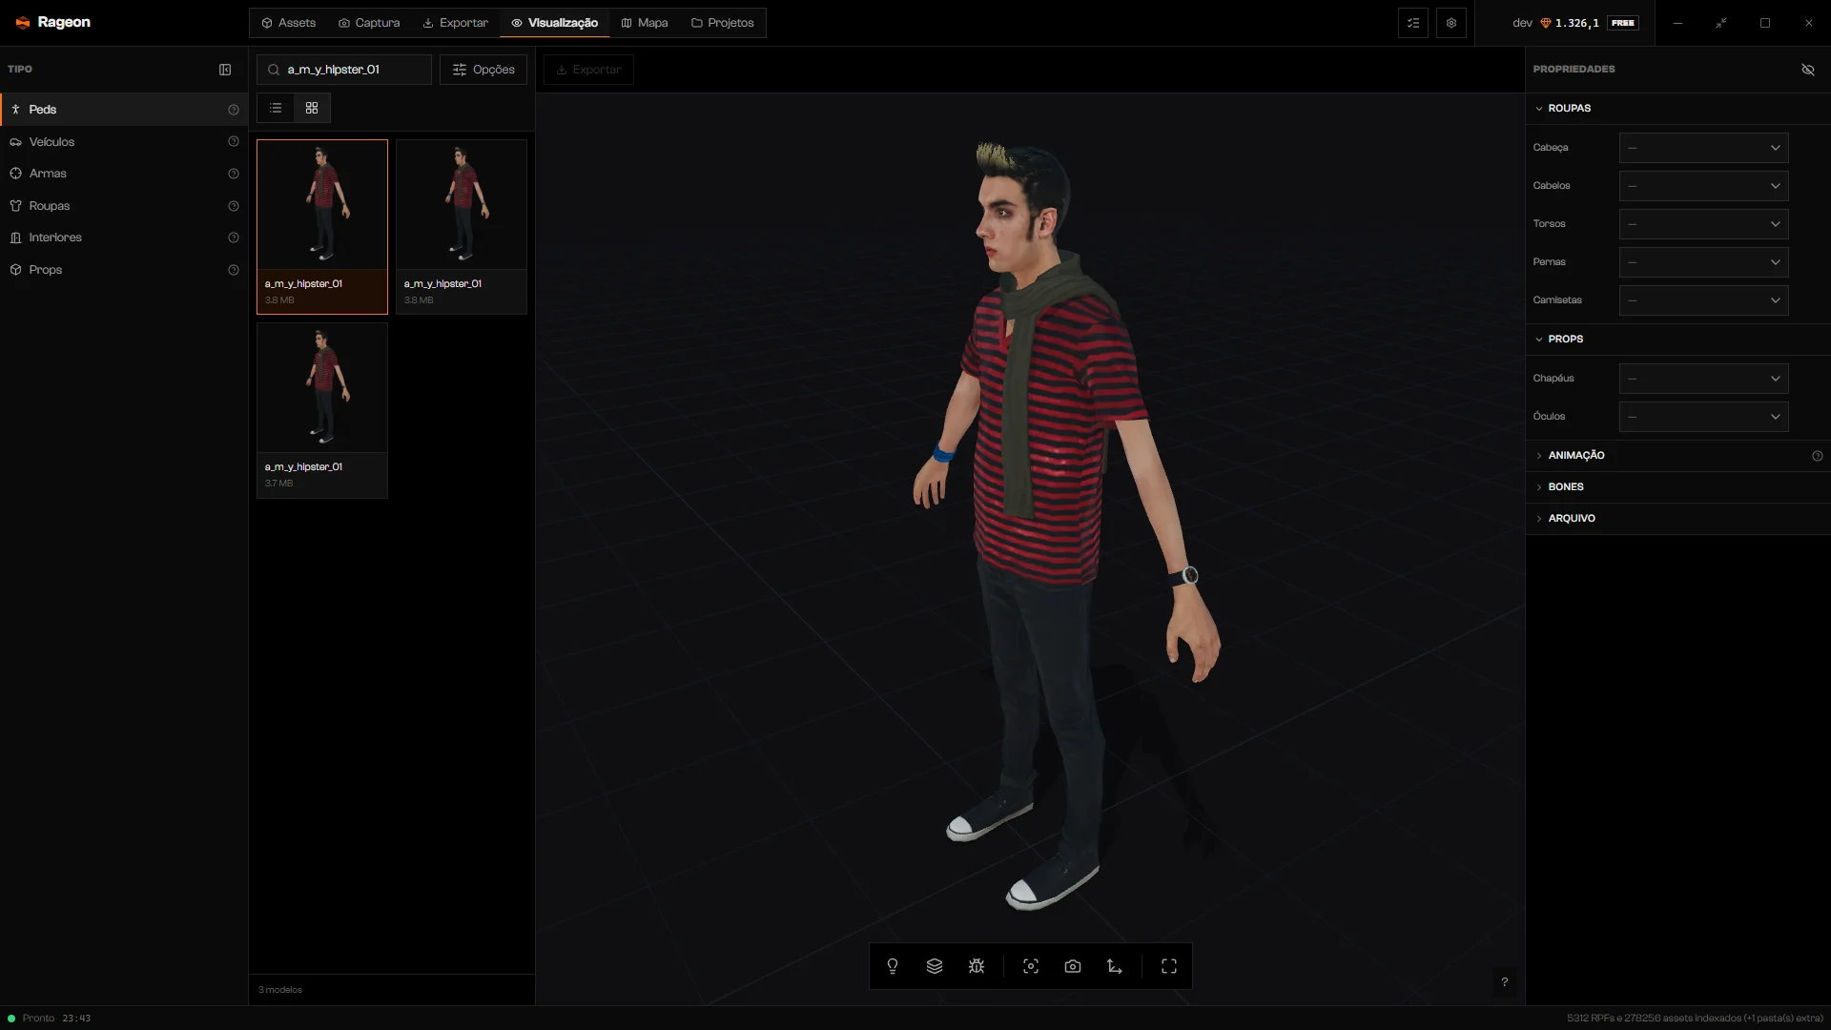Select the 3.7 MB a_m_y_hipster_01 thumbnail
The width and height of the screenshot is (1831, 1030).
[322, 410]
